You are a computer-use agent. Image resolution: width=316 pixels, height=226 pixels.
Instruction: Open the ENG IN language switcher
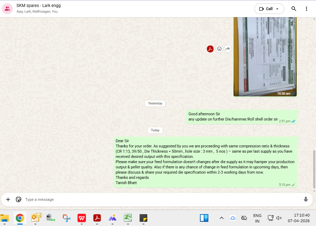click(x=257, y=218)
